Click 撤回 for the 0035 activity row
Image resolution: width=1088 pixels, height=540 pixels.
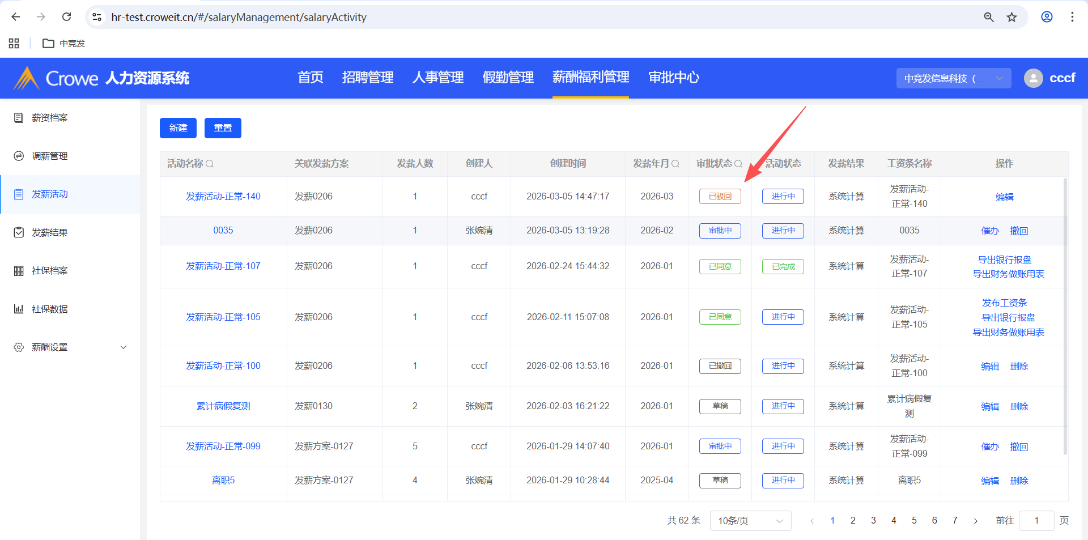pyautogui.click(x=1019, y=231)
